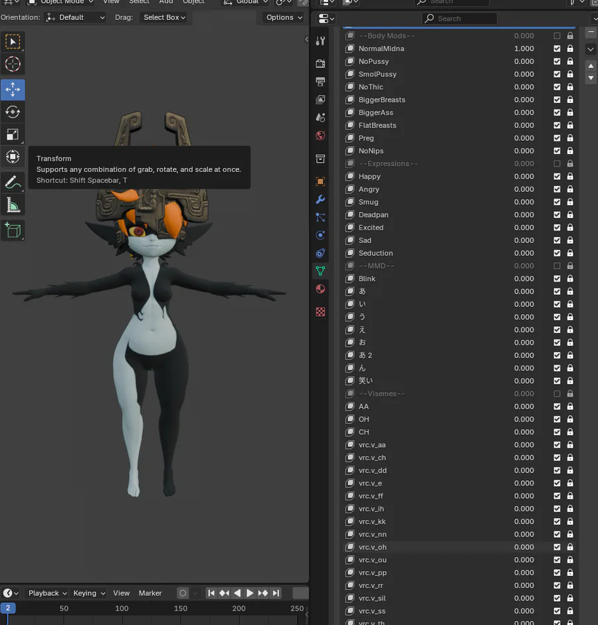Screen dimensions: 598x625
Task: Activate the 3D Cursor tool
Action: coord(13,64)
